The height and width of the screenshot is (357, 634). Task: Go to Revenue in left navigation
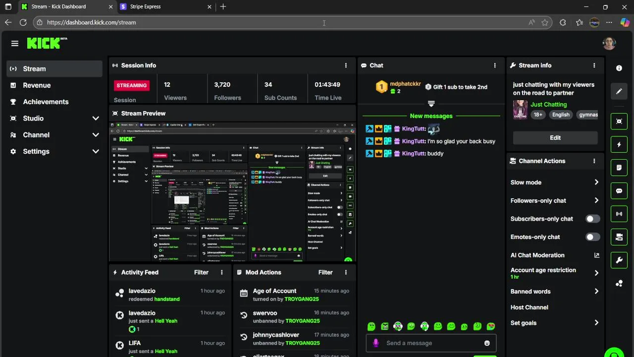point(54,85)
